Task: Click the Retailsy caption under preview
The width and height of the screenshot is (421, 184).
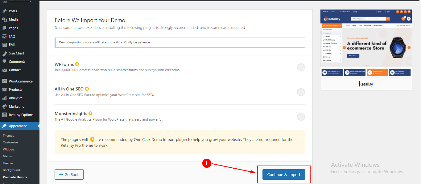Action: [x=366, y=84]
